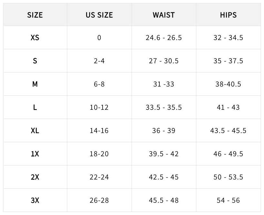
Task: Click the US SIZE column header
Action: click(x=99, y=15)
